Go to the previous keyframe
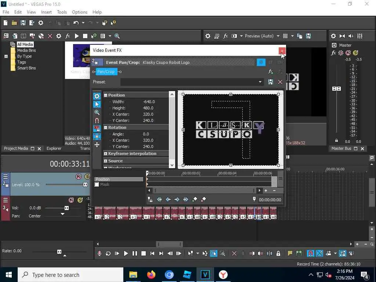 pyautogui.click(x=168, y=199)
